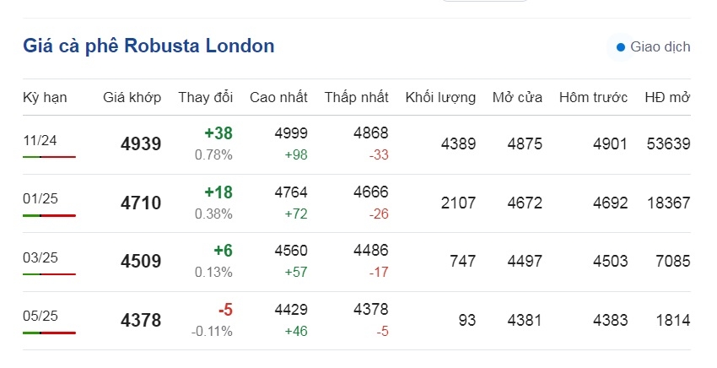Image resolution: width=717 pixels, height=368 pixels.
Task: Click the range bar under 05/25
Action: [50, 333]
